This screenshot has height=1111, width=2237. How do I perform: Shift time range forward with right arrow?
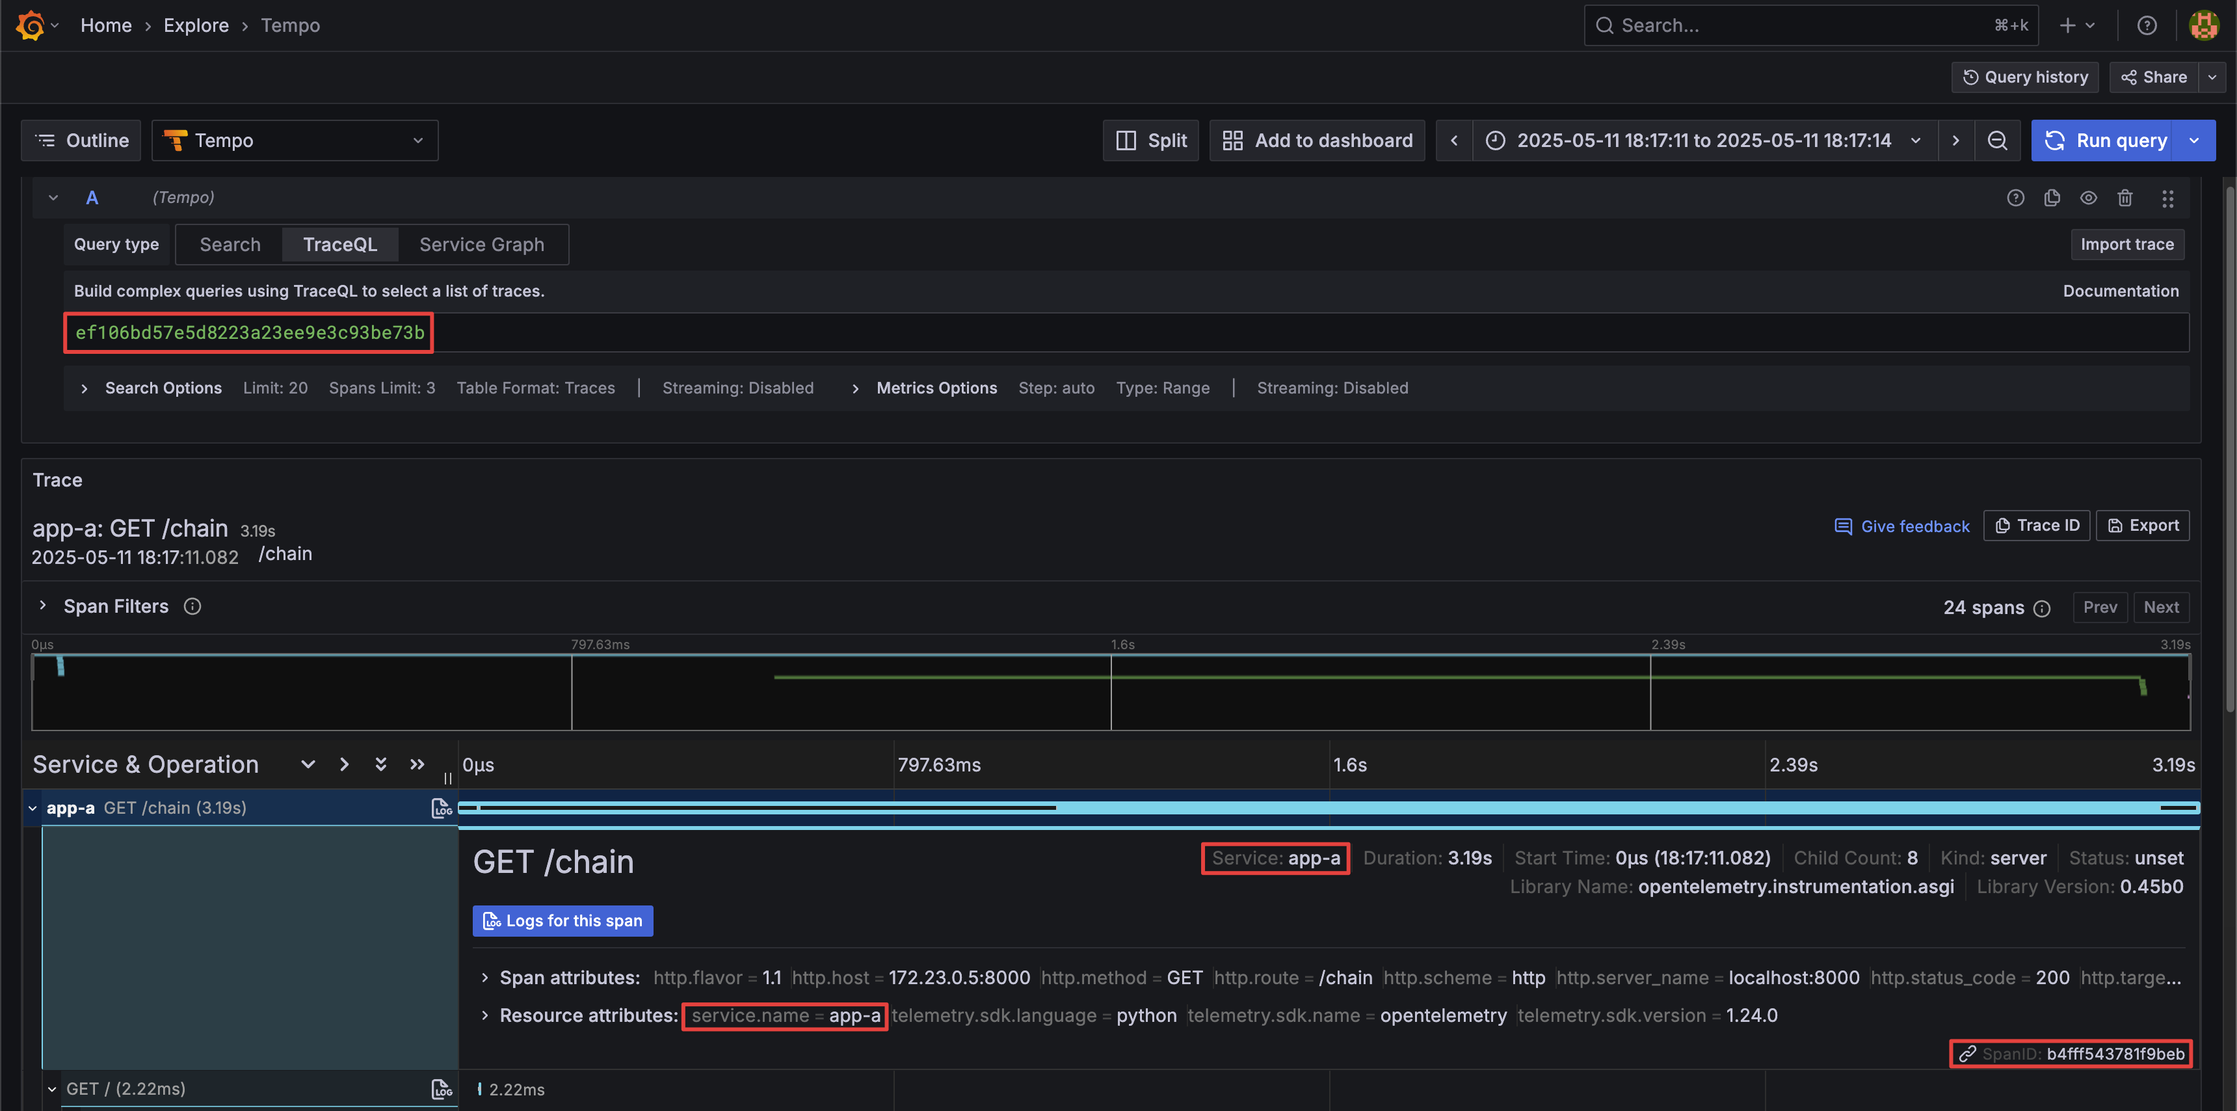click(1955, 141)
